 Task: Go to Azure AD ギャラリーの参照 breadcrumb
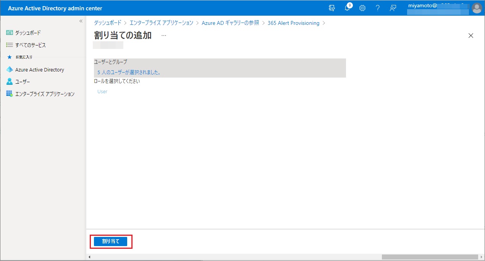(230, 23)
